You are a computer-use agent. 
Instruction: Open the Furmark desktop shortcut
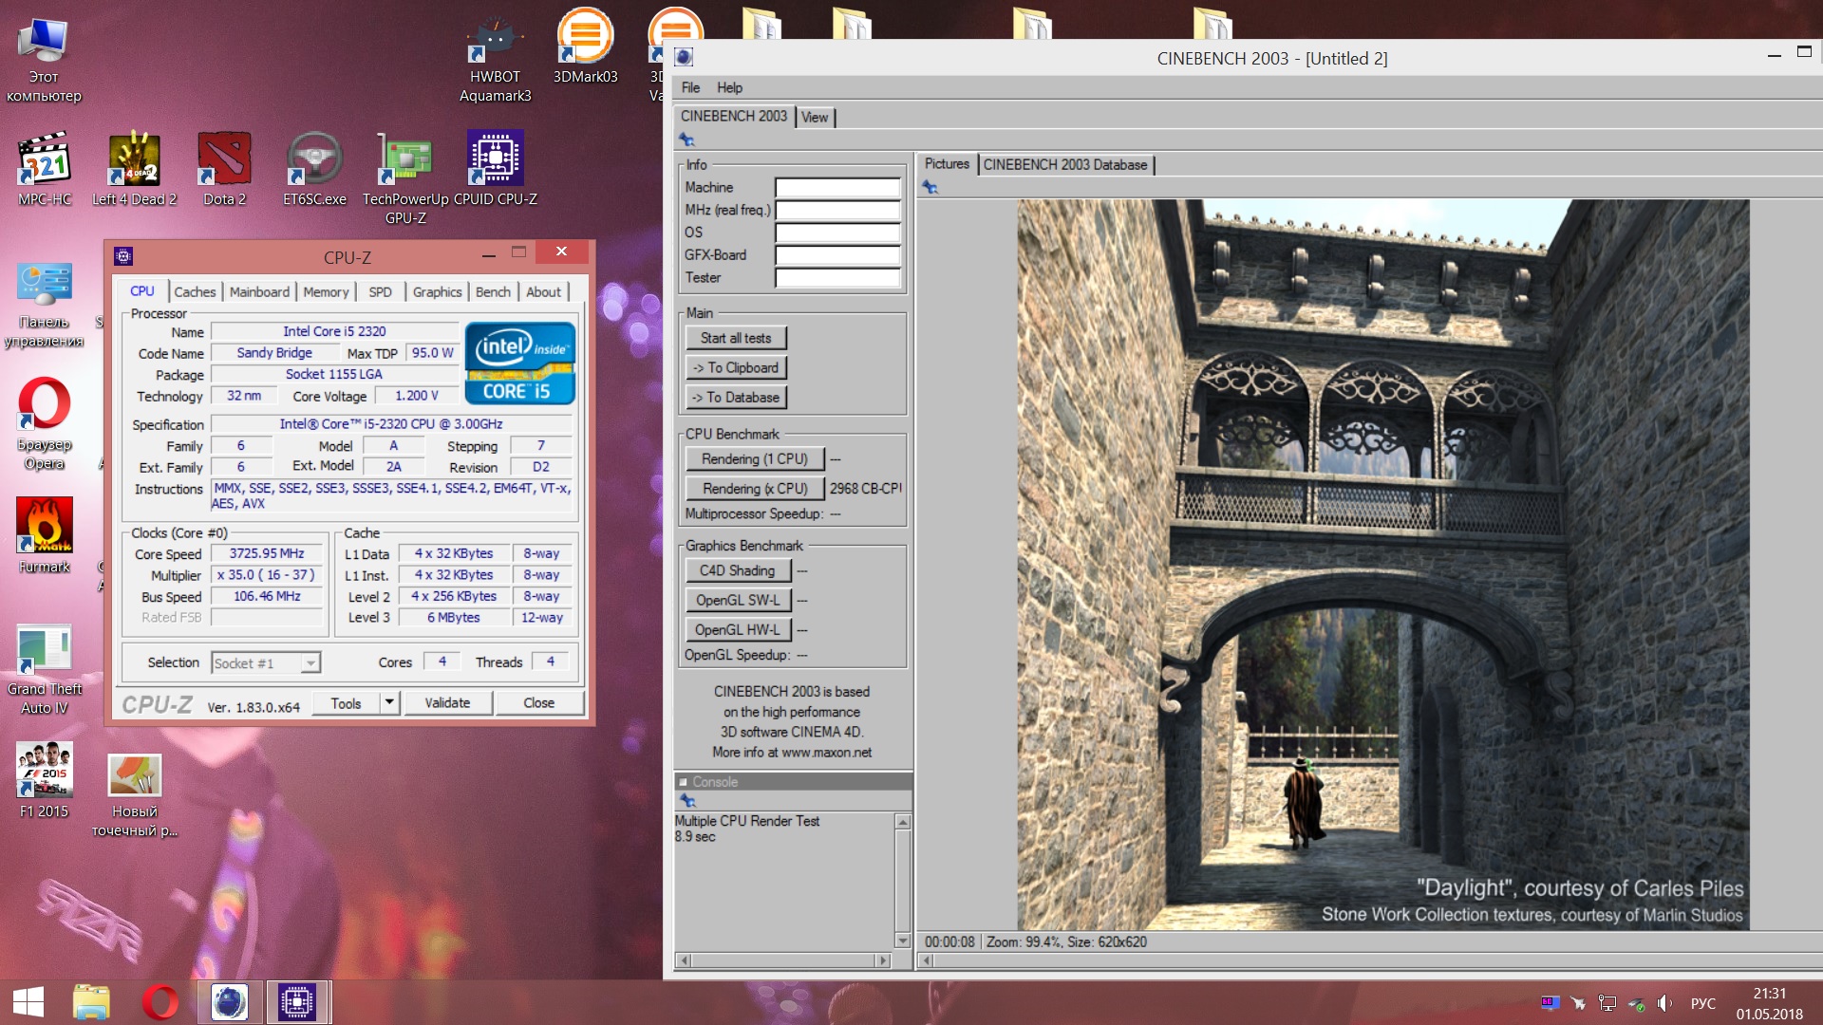click(45, 535)
